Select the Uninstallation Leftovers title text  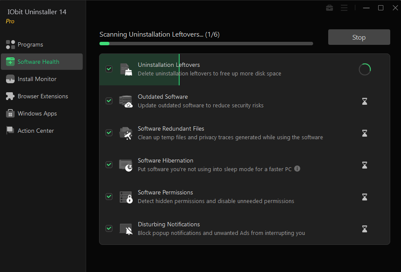169,65
